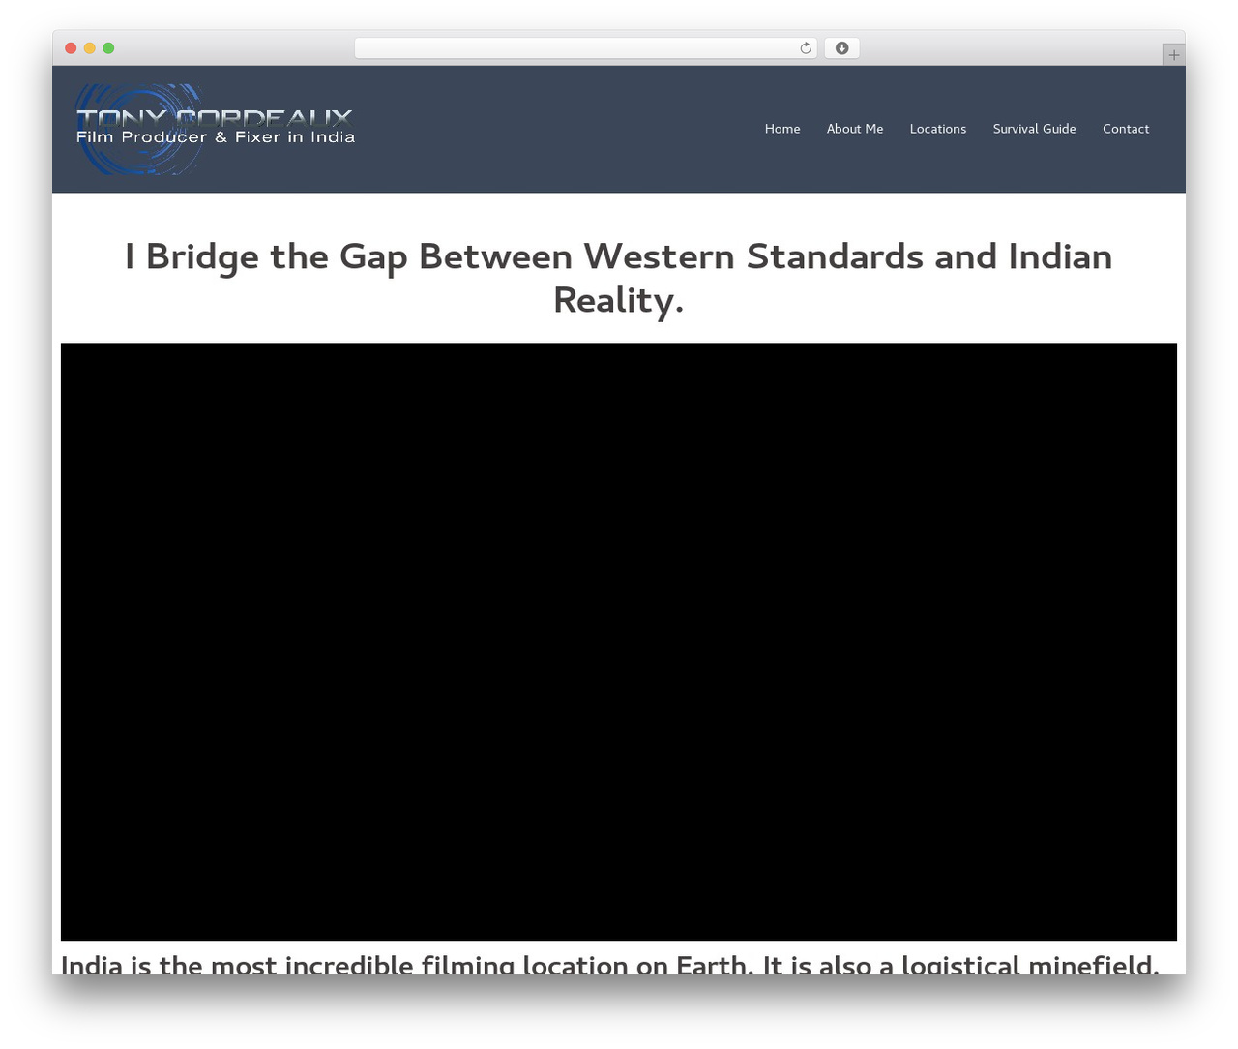Click the browser address bar
Viewport: 1238px width, 1049px height.
coord(585,48)
